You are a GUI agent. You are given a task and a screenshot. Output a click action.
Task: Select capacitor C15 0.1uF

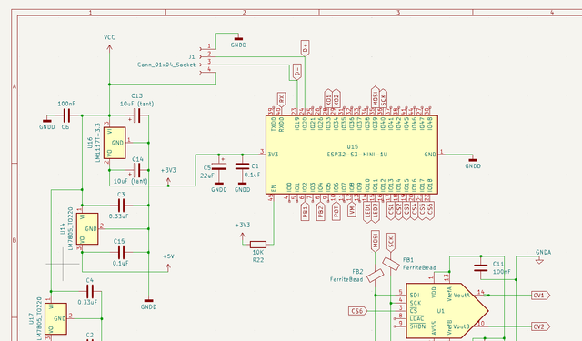(x=121, y=252)
